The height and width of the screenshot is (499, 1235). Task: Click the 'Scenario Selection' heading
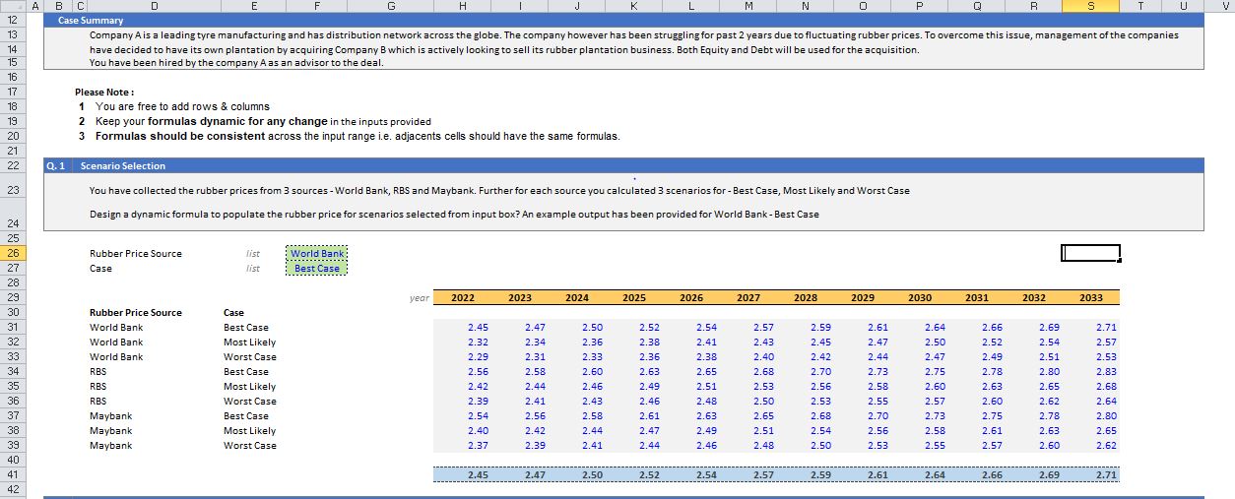point(123,166)
